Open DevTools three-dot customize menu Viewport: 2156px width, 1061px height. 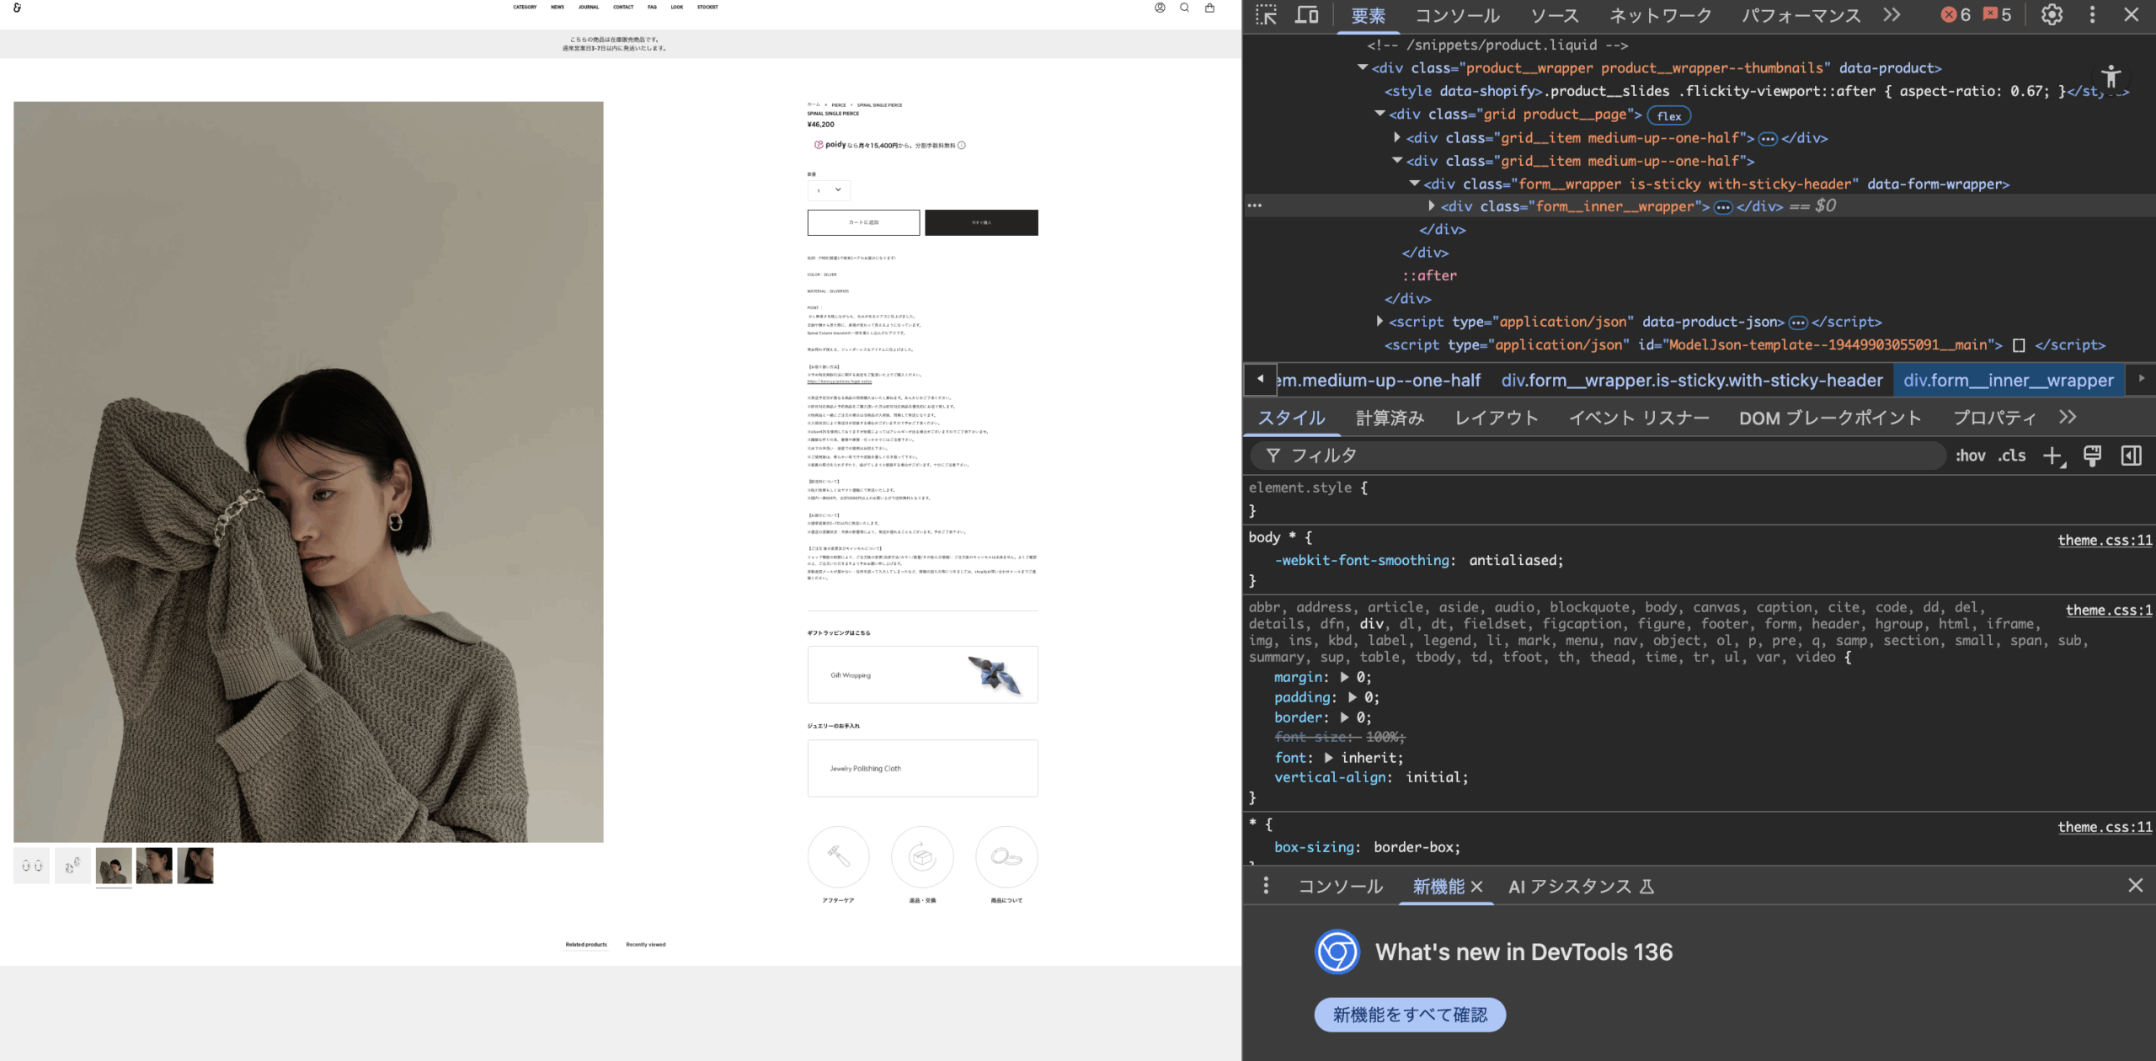click(2092, 14)
